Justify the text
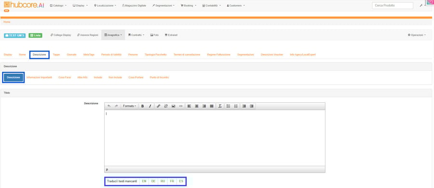Viewport: 434px width, 188px height. tap(212, 106)
